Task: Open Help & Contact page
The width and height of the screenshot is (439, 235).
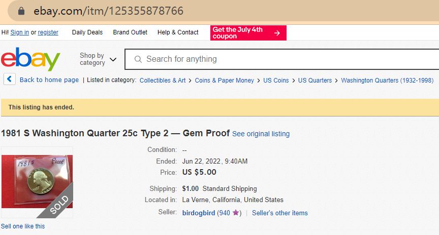Action: click(x=178, y=32)
